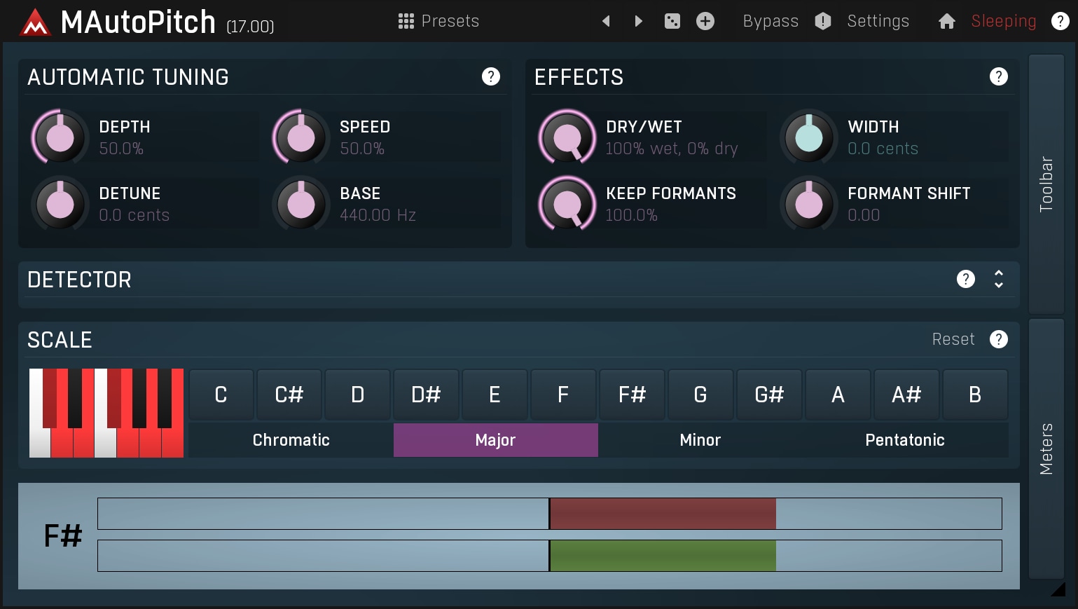The height and width of the screenshot is (609, 1078).
Task: Open the Settings menu
Action: point(877,21)
